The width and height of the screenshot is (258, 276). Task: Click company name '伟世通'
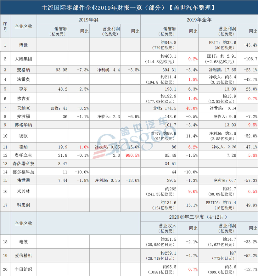[23, 180]
